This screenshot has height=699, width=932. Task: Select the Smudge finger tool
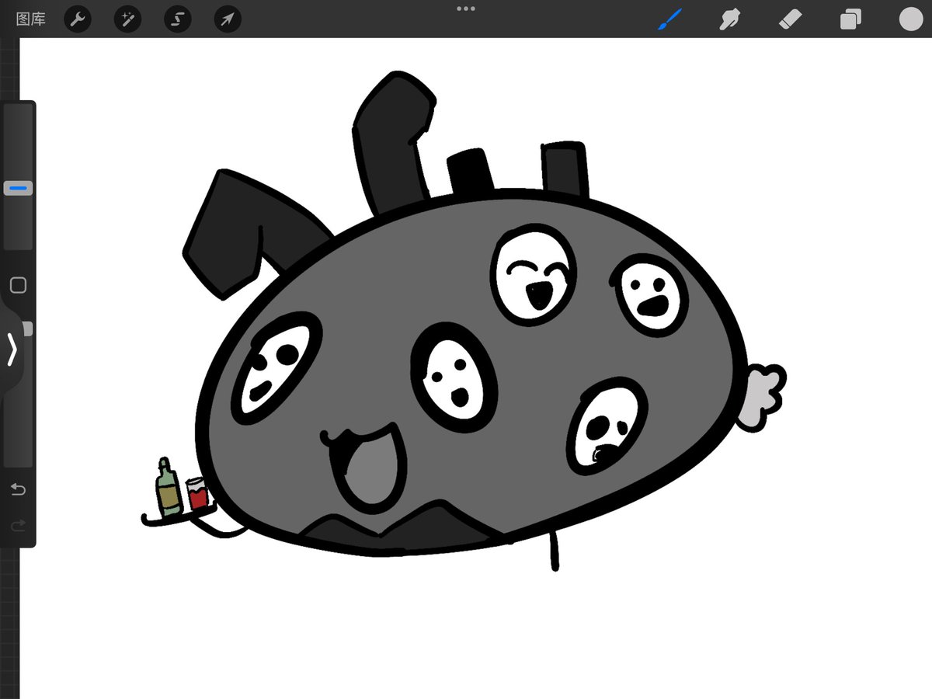(729, 19)
